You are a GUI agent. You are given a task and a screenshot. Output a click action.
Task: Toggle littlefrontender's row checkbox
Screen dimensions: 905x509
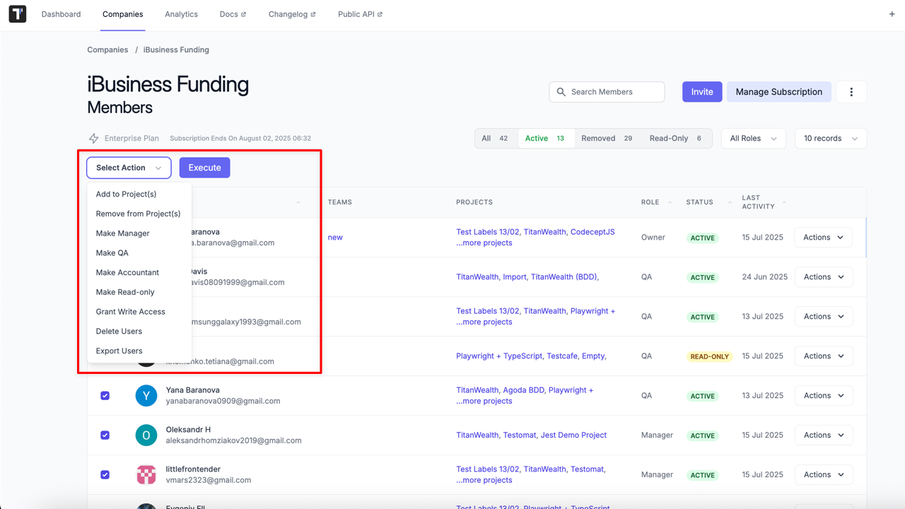(x=105, y=475)
